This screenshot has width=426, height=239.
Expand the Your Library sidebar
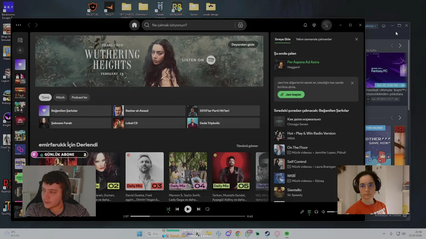tap(20, 40)
